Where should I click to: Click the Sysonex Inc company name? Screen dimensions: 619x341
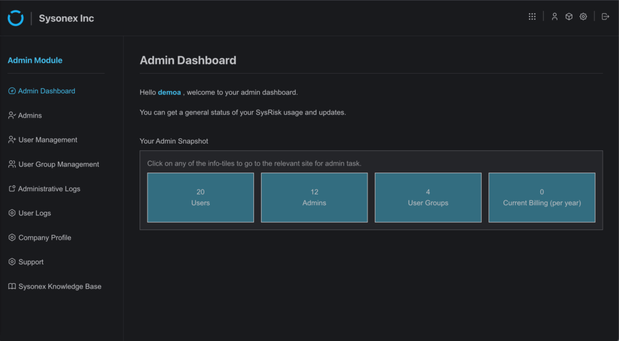click(66, 19)
